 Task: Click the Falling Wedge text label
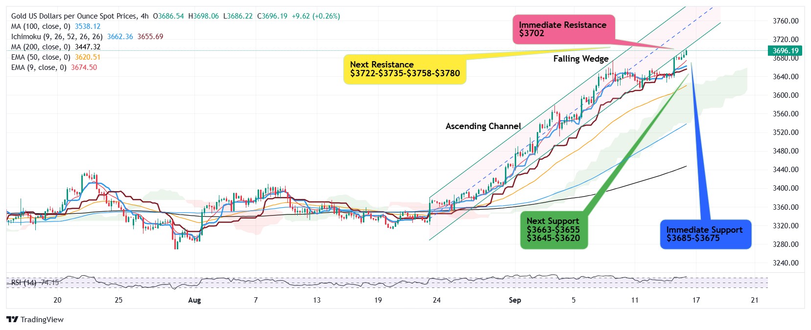point(581,59)
